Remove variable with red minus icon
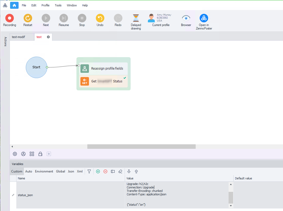This screenshot has height=211, width=283. point(105,171)
